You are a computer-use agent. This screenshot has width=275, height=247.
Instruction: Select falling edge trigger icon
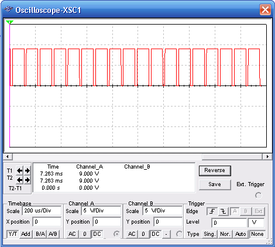point(224,211)
